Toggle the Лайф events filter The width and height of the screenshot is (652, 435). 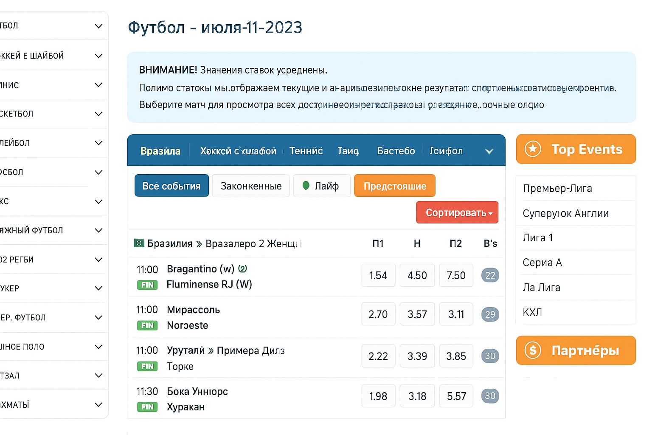322,186
